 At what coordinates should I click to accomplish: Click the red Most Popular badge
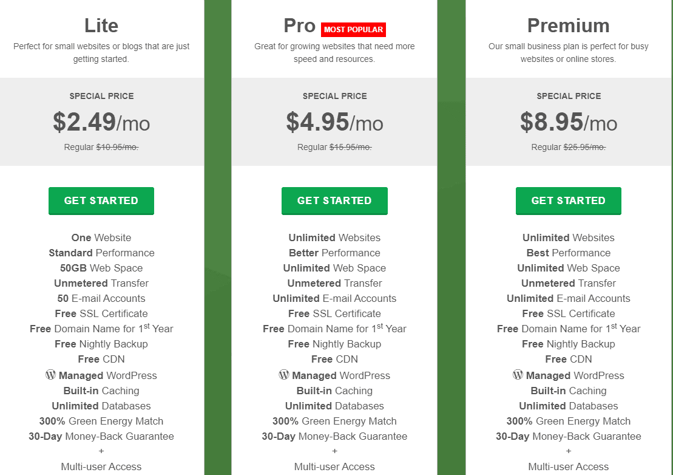[353, 30]
